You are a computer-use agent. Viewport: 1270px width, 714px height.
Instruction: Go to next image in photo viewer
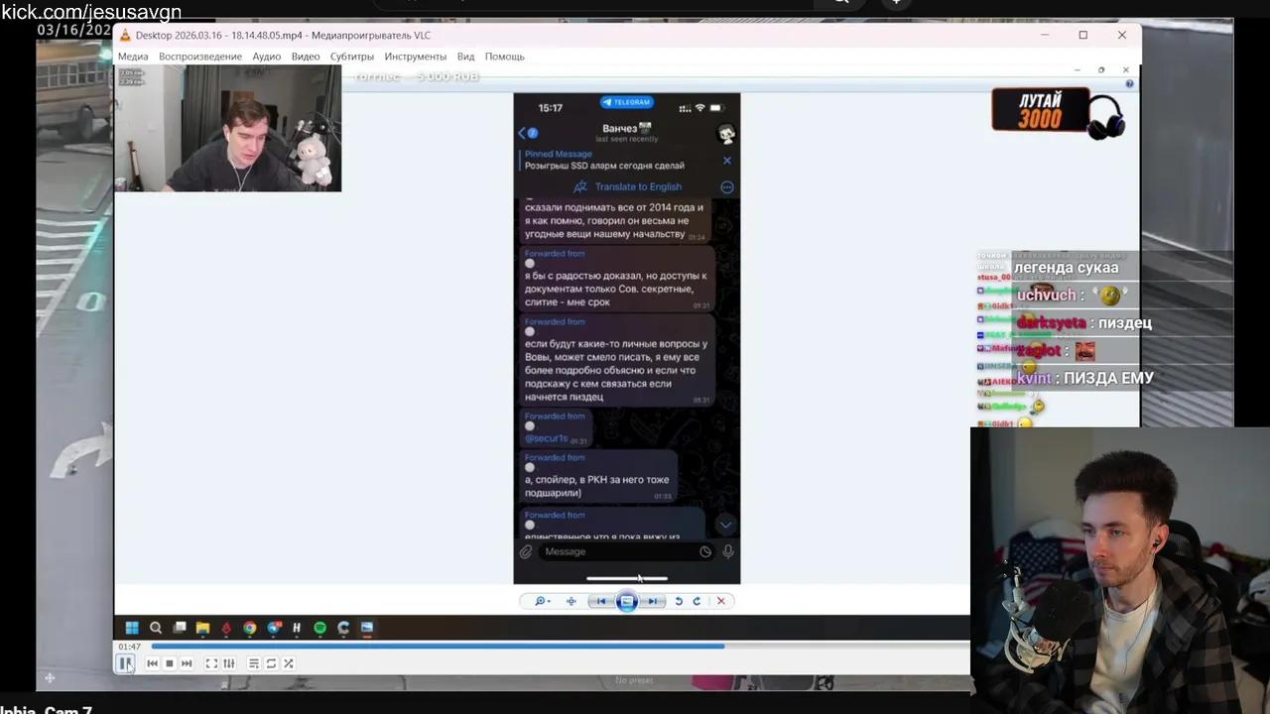tap(652, 601)
